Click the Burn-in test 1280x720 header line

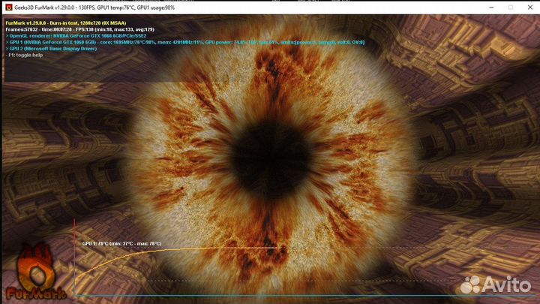[x=69, y=23]
